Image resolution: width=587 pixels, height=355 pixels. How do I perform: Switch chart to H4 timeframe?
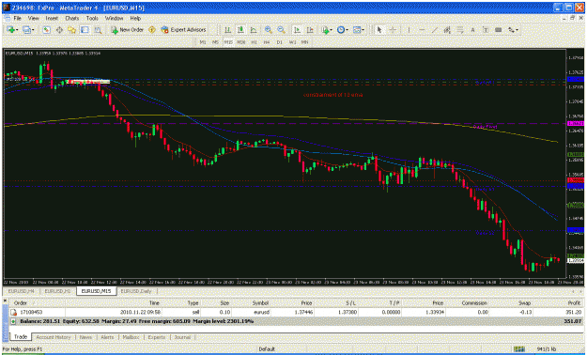[x=267, y=42]
